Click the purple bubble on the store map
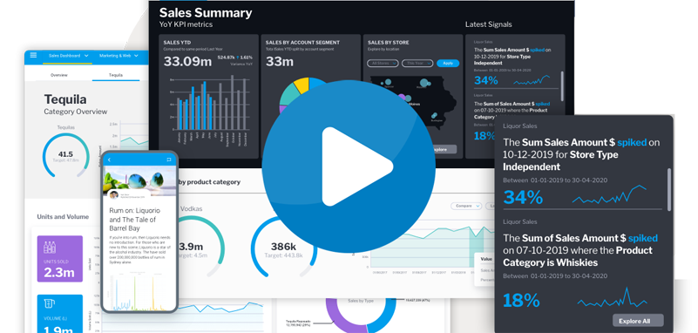Viewport: 698px width, 333px height. click(402, 97)
